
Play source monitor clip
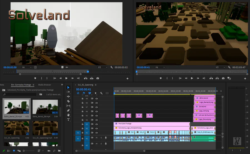coord(66,78)
